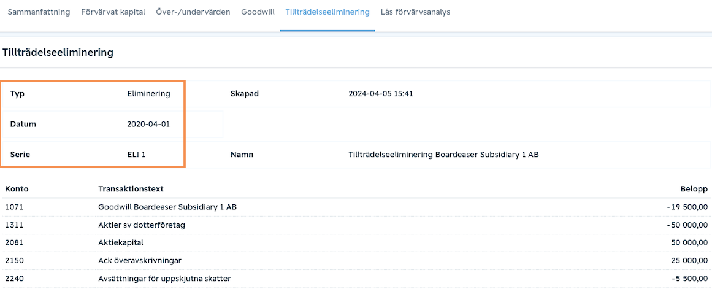Click the Belopp column header
Screen dimensions: 712x289
(x=694, y=188)
